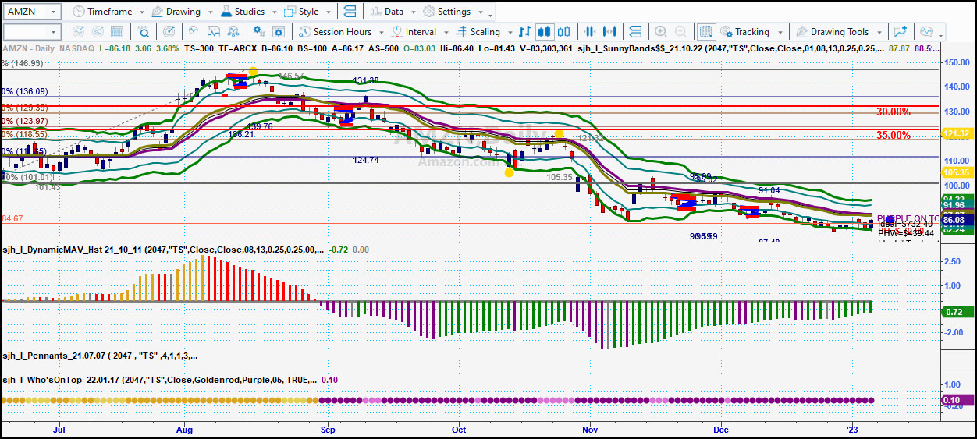Click the add chart plus icon

tap(901, 32)
